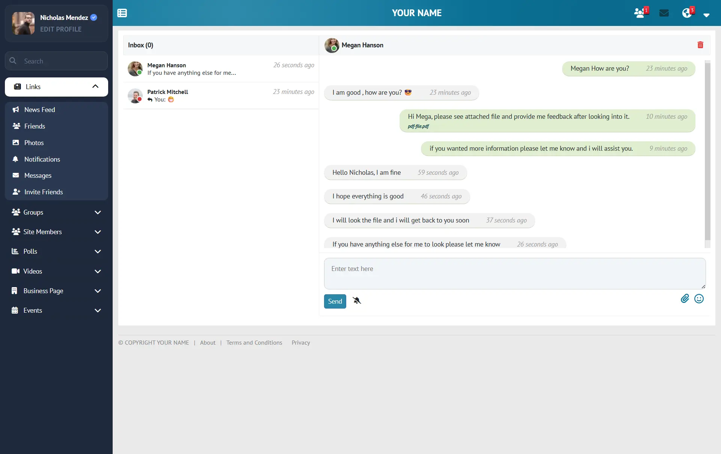This screenshot has height=454, width=721.
Task: Click the globe notifications icon with badge
Action: coord(687,13)
